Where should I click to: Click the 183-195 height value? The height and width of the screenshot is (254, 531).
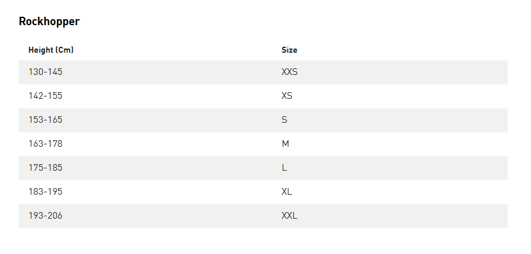pos(46,192)
